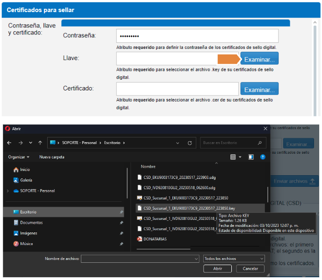Open the Organizar dropdown menu
This screenshot has width=322, height=280.
[19, 157]
